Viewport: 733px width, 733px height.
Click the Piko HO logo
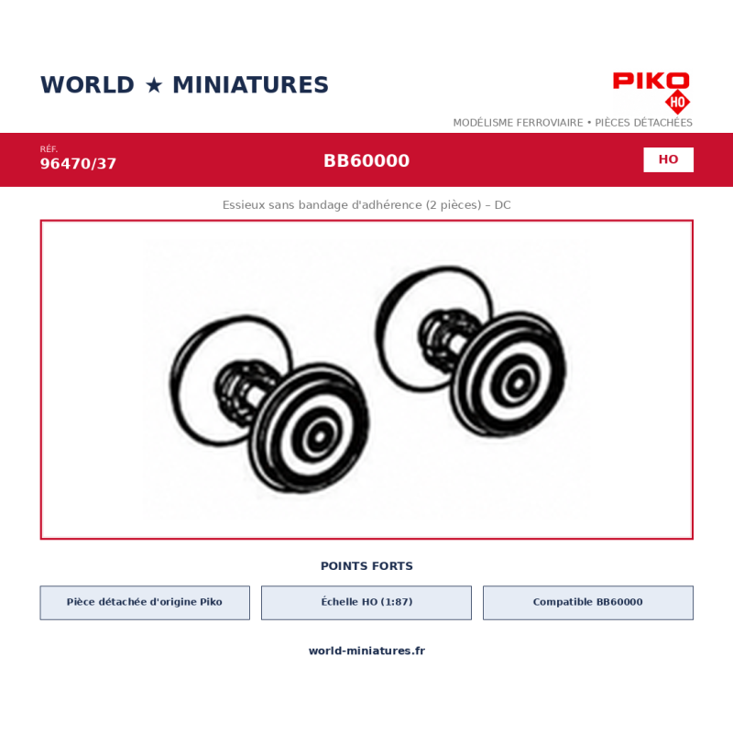pyautogui.click(x=651, y=93)
